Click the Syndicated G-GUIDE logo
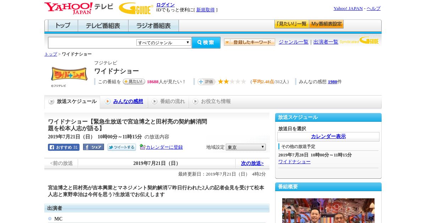Viewport: 426px width, 223px height. click(x=359, y=41)
